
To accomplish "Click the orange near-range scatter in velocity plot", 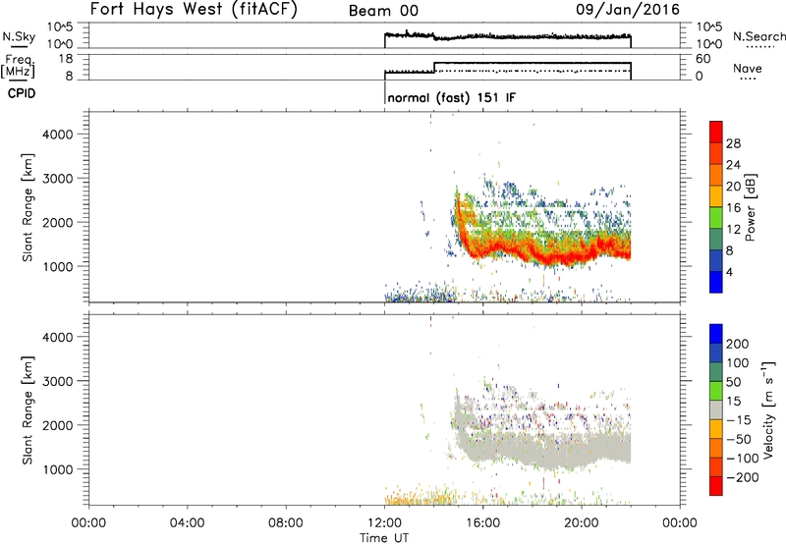I will click(419, 498).
